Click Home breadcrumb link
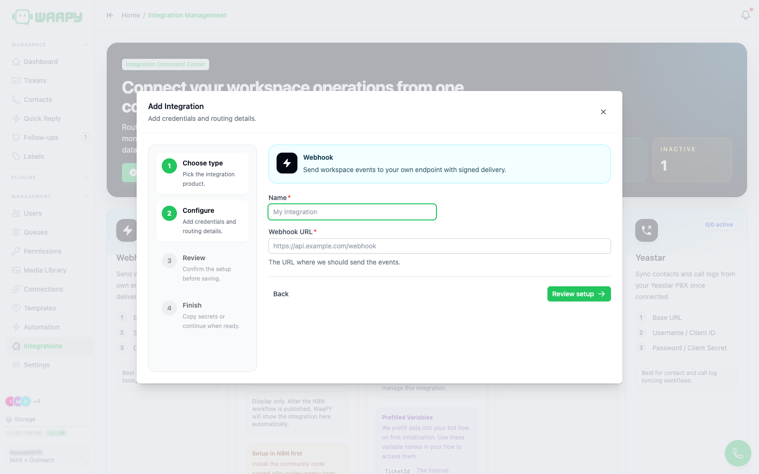 tap(130, 15)
